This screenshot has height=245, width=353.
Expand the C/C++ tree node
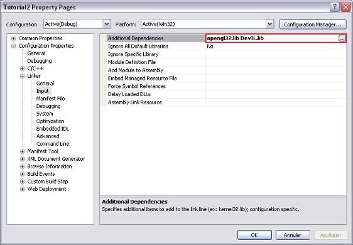point(22,68)
